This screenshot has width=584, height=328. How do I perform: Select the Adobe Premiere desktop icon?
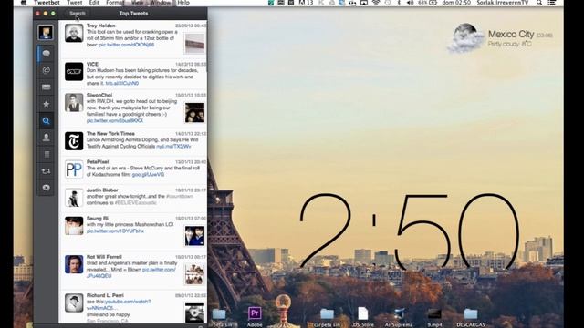[x=255, y=313]
